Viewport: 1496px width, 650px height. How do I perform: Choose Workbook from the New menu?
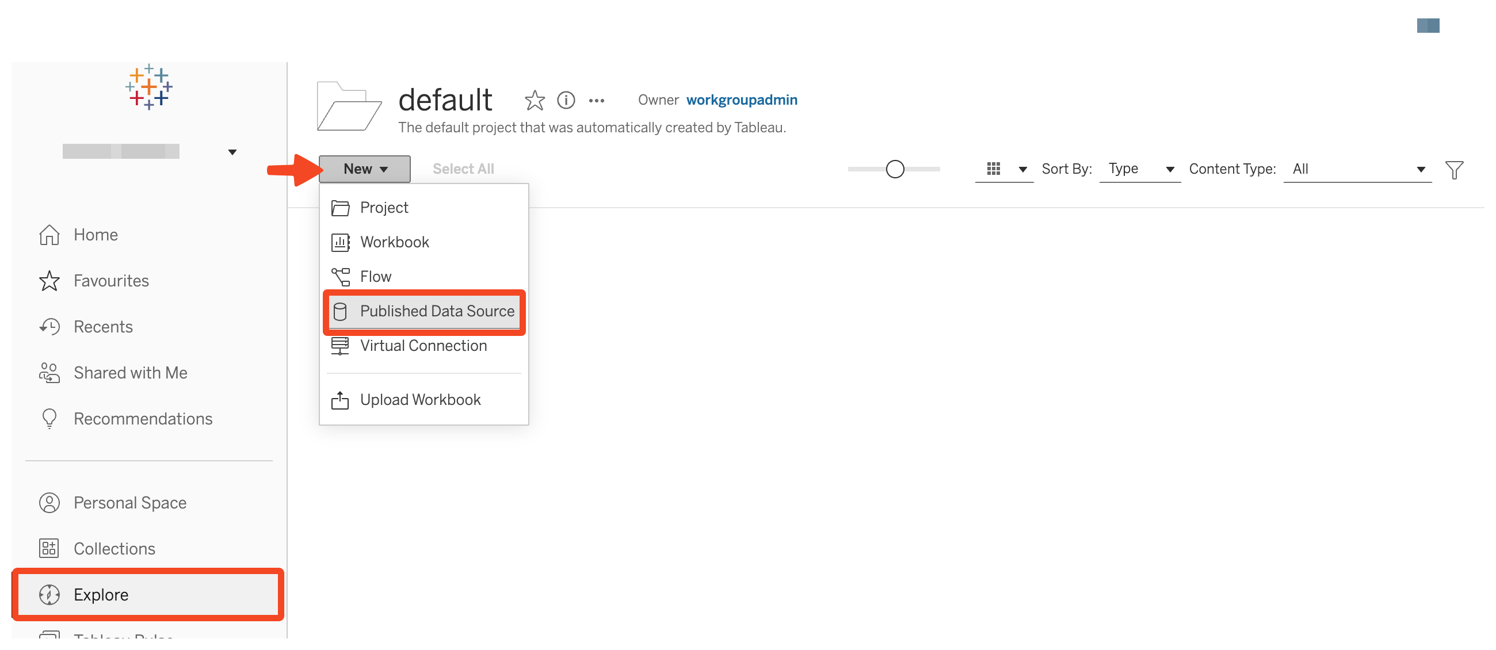tap(424, 242)
